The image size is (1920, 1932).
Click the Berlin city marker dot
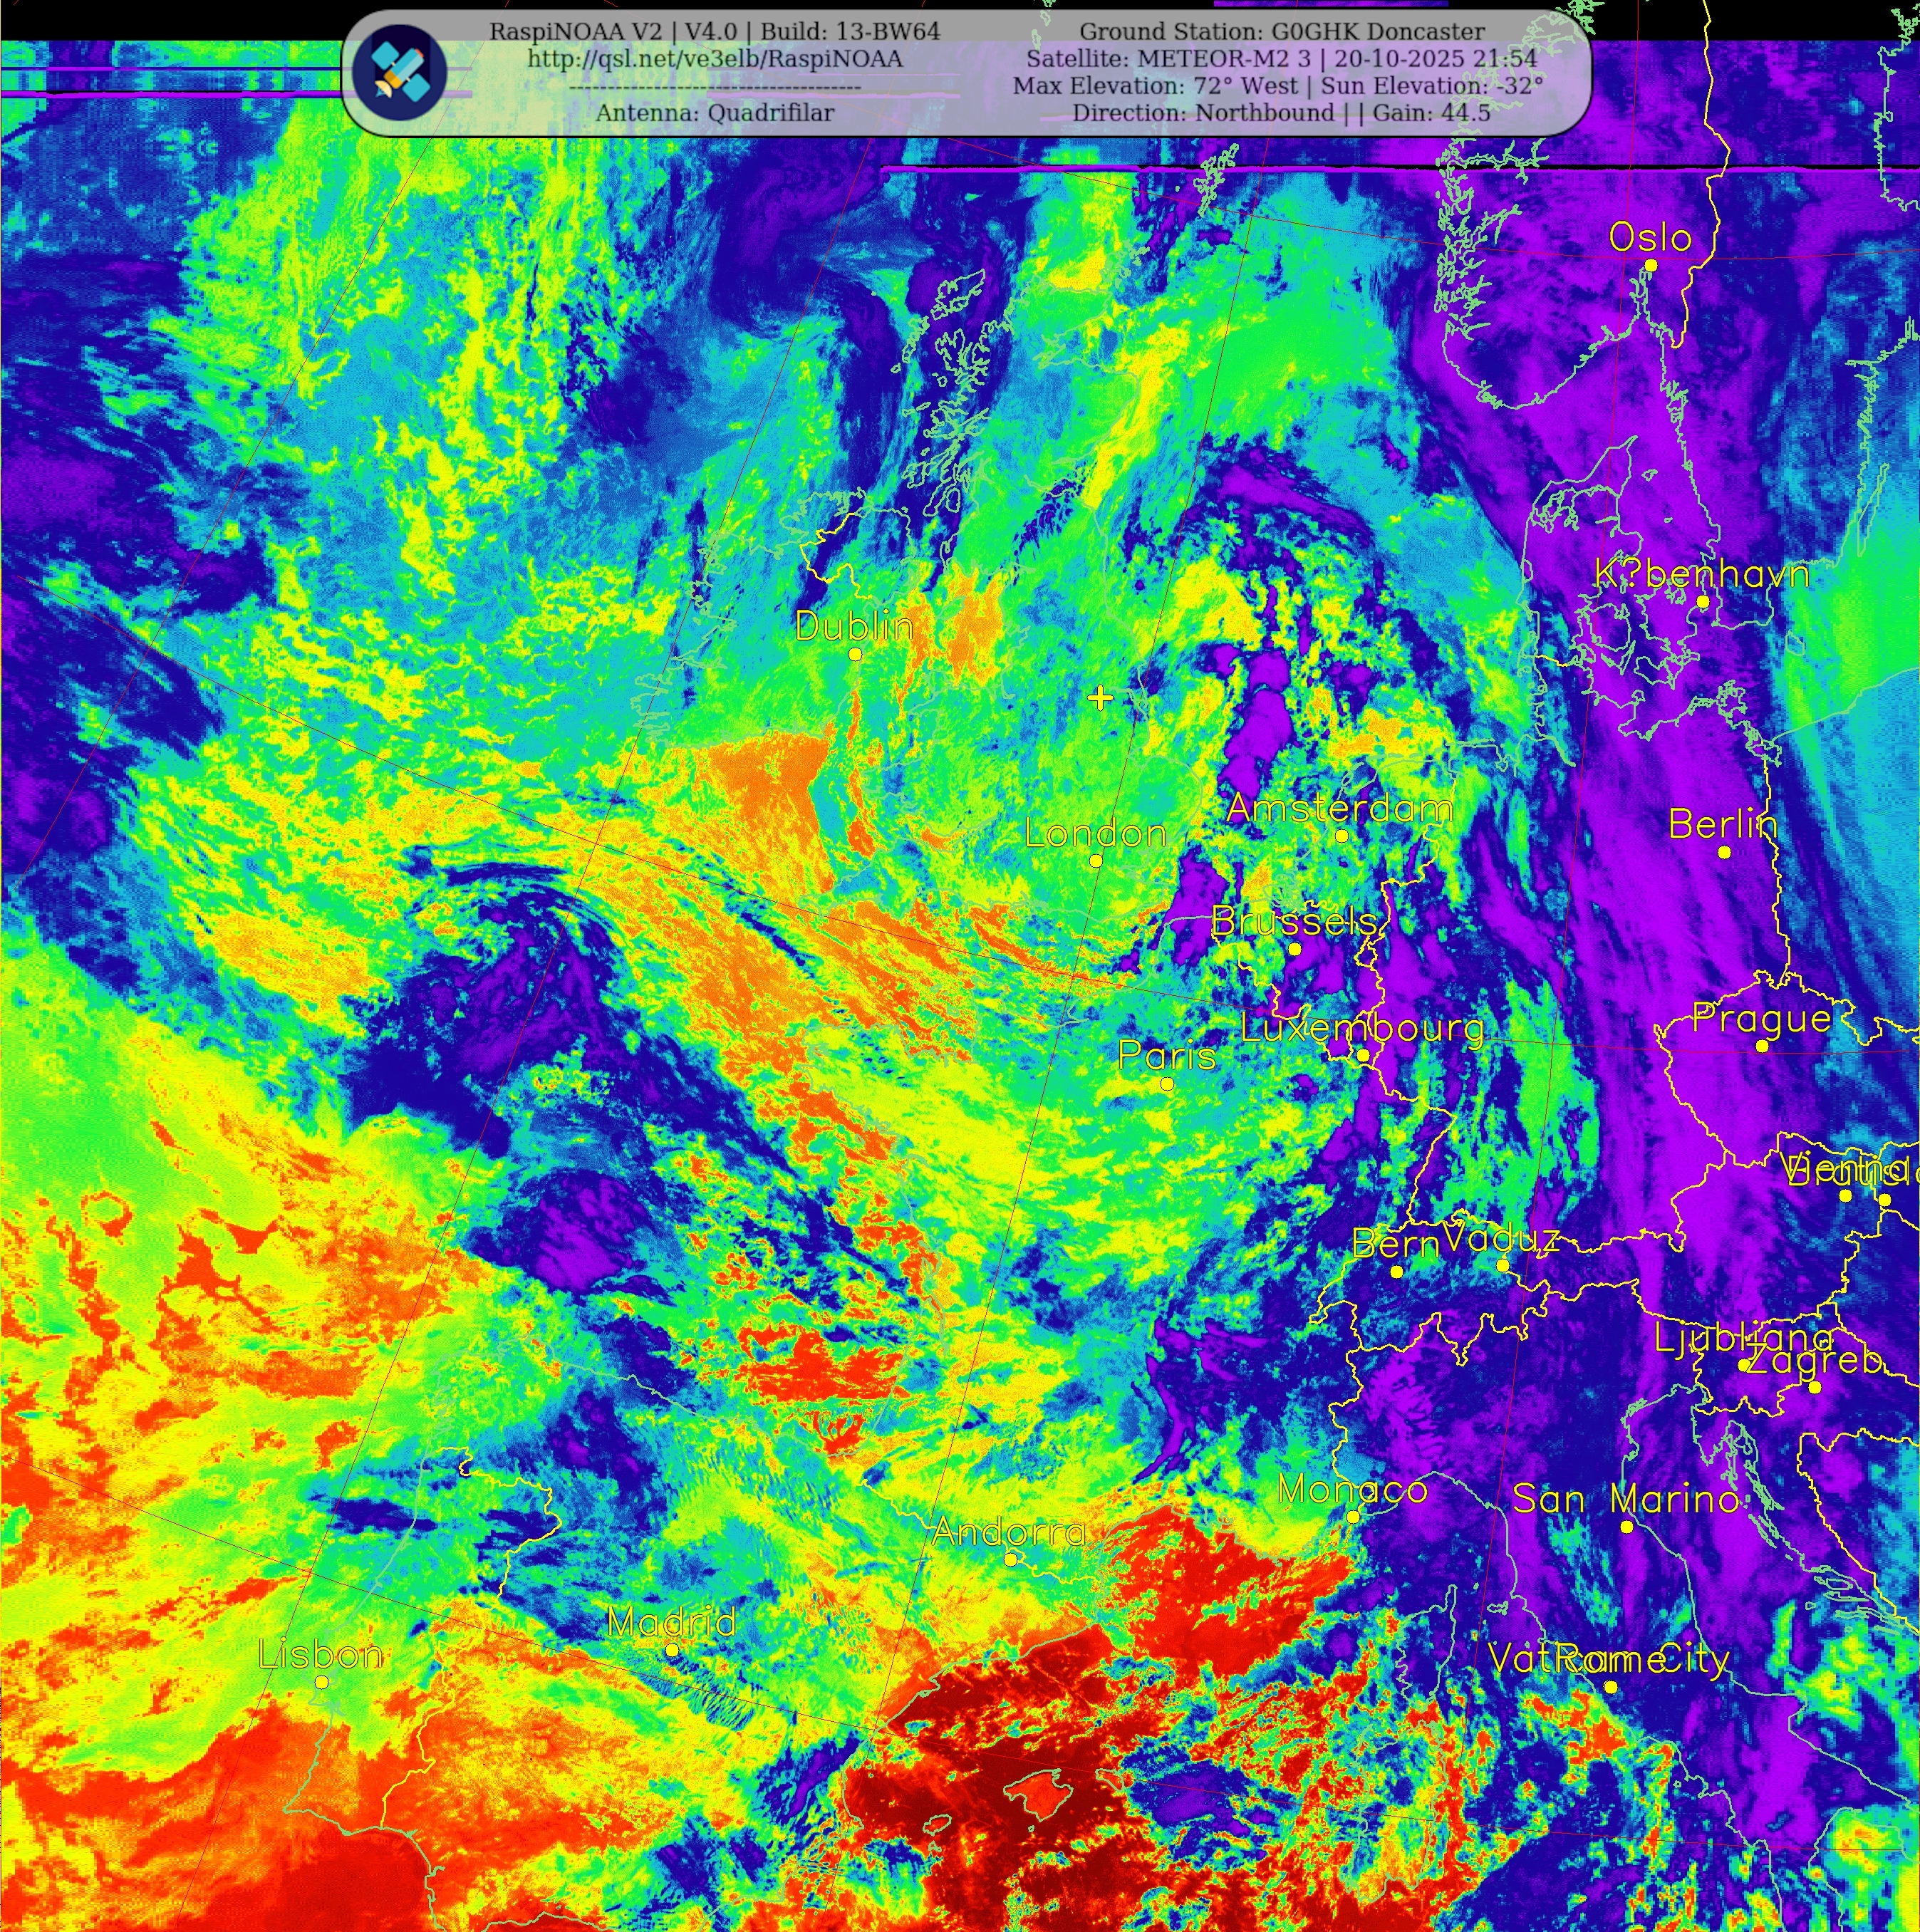[x=1724, y=852]
